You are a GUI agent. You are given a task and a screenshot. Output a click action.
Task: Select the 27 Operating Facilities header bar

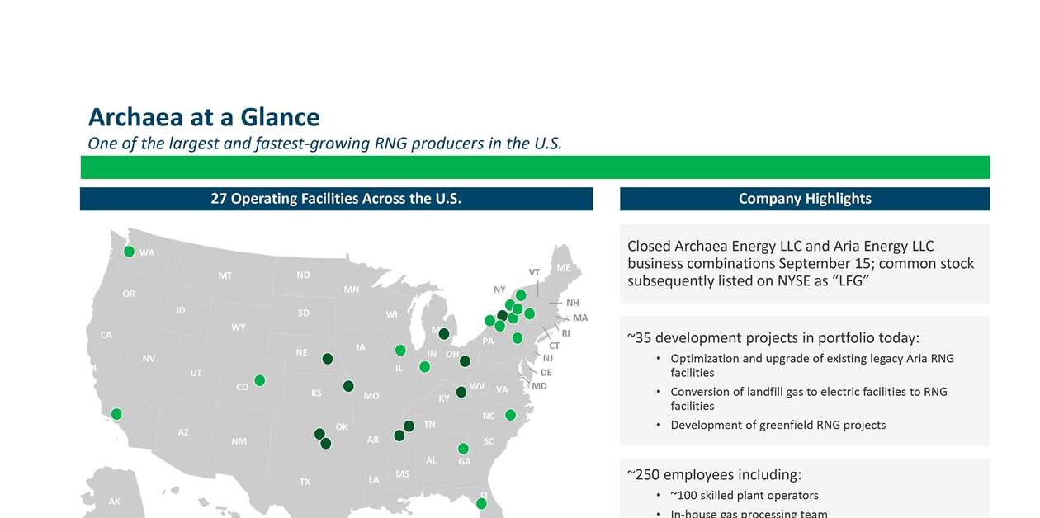[x=336, y=198]
